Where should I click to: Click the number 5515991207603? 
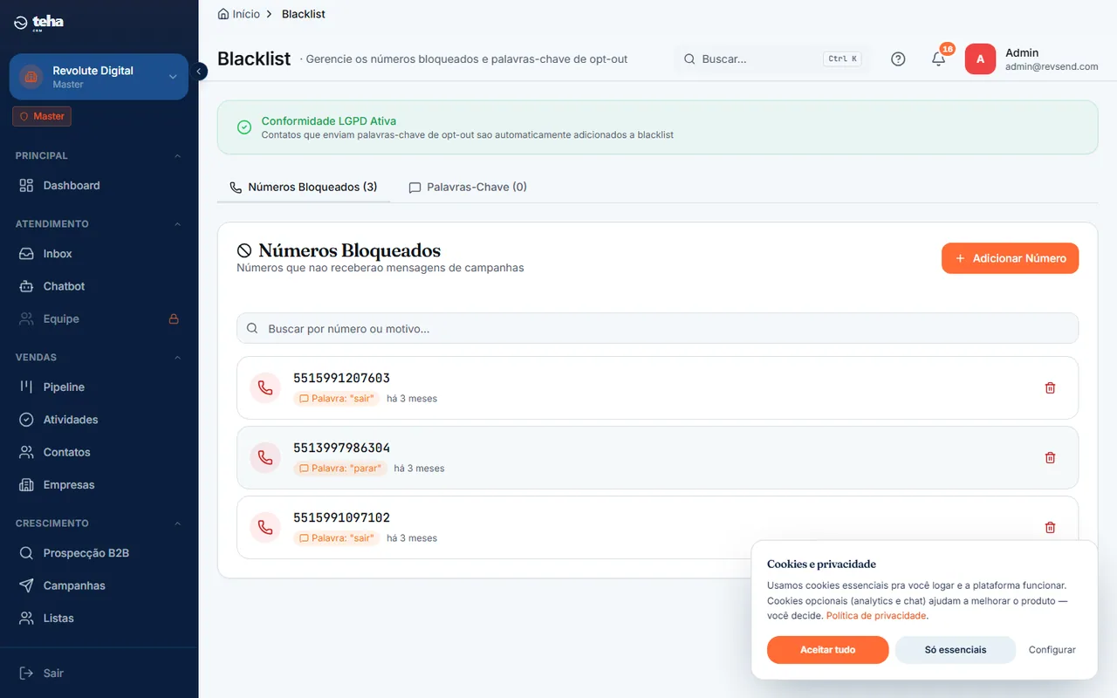click(341, 379)
